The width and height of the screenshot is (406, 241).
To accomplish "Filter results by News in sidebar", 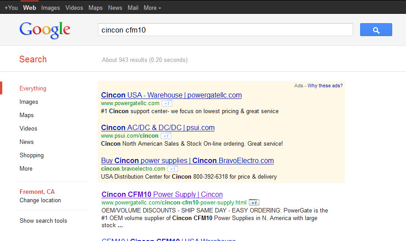I will click(x=27, y=142).
